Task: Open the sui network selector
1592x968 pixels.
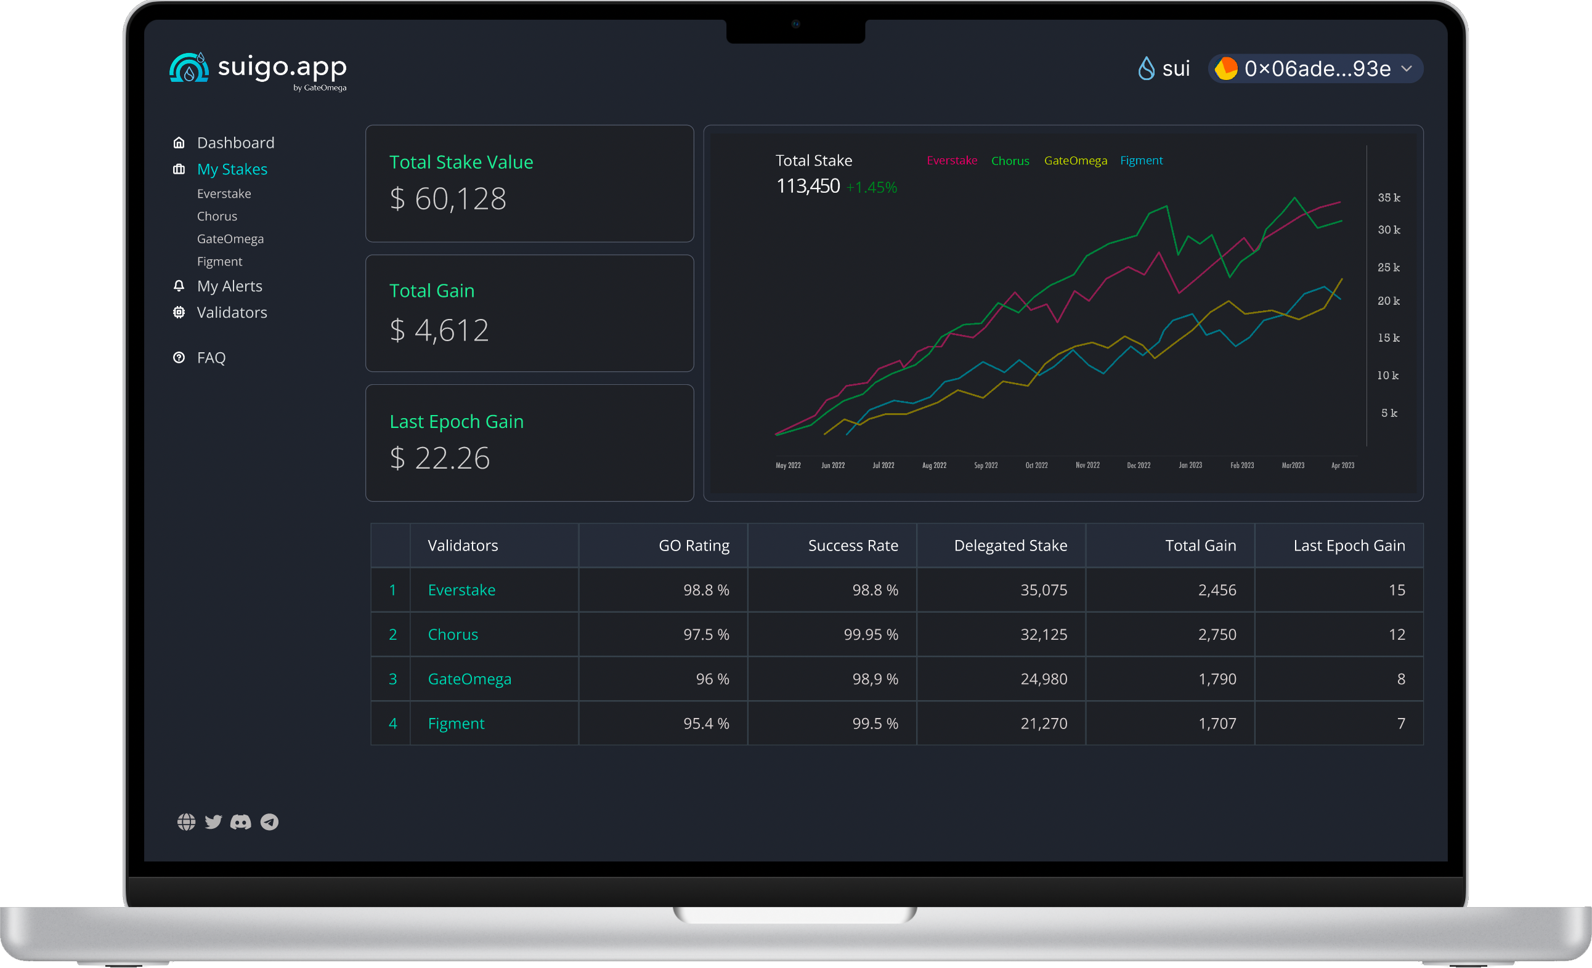Action: [x=1164, y=68]
